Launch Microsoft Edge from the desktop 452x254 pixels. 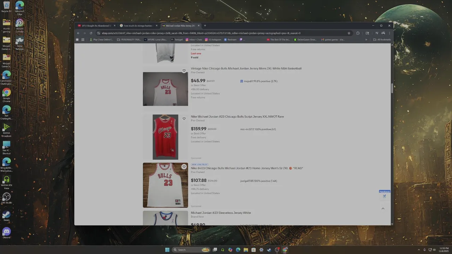click(x=20, y=8)
